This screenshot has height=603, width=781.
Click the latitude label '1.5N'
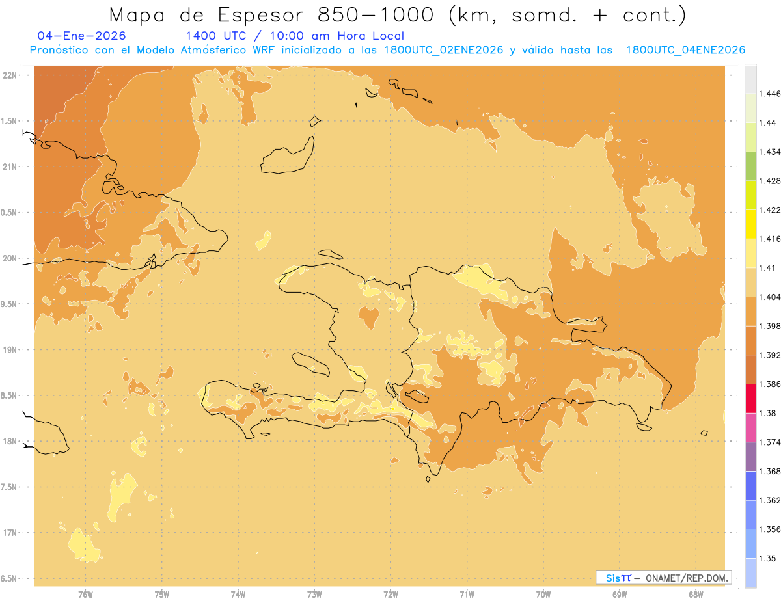(x=9, y=121)
